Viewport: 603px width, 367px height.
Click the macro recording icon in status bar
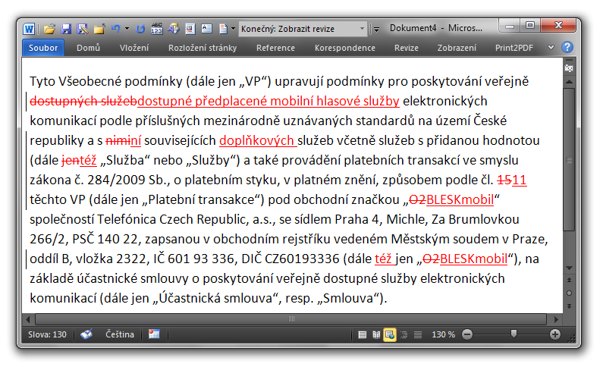[x=154, y=334]
